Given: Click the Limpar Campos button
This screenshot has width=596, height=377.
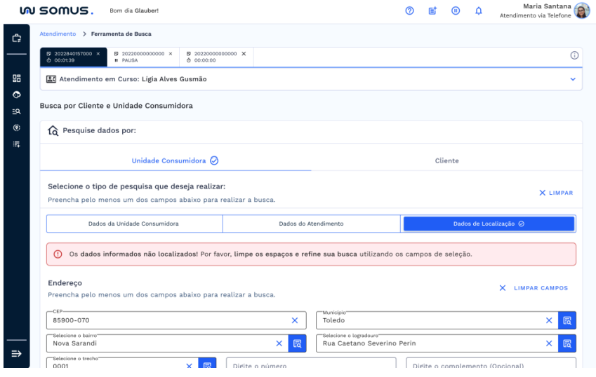Looking at the screenshot, I should (x=533, y=288).
